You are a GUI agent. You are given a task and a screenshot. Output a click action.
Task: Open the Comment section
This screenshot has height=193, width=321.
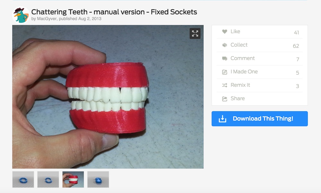click(x=260, y=58)
